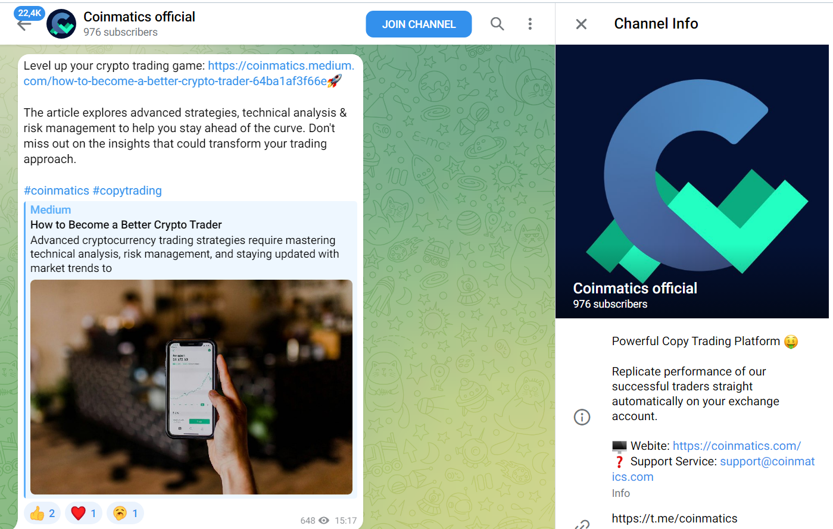React with the red heart emoji
The width and height of the screenshot is (833, 529).
click(83, 513)
